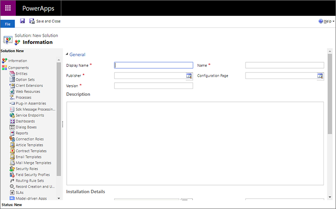Click the Plug-in Assemblies icon
The width and height of the screenshot is (336, 209).
12,103
